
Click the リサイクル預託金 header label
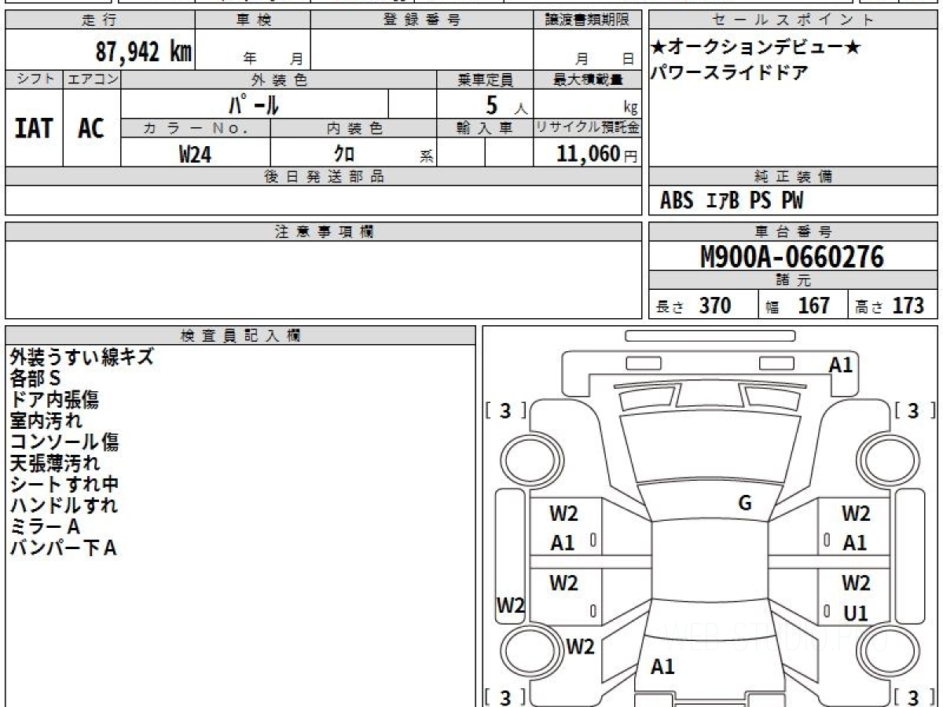588,128
